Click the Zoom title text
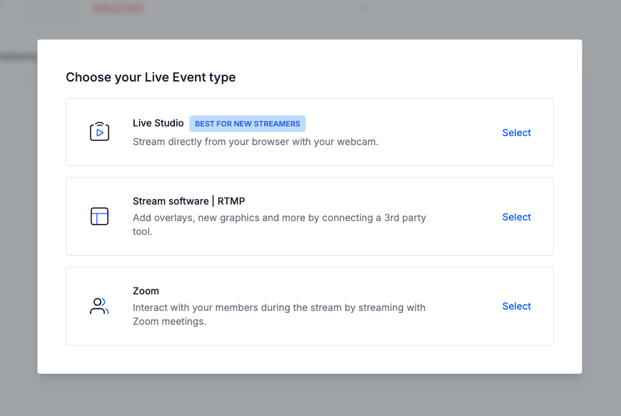The width and height of the screenshot is (621, 416). [x=146, y=290]
